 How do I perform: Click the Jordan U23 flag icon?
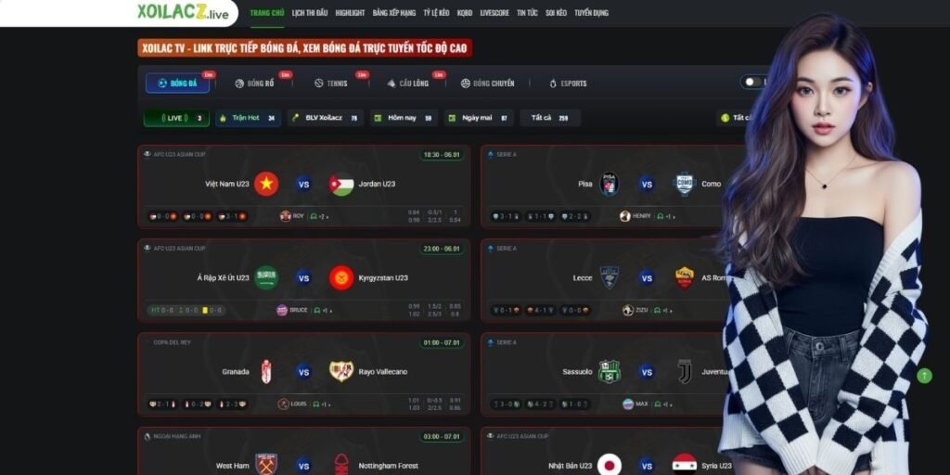click(x=341, y=185)
